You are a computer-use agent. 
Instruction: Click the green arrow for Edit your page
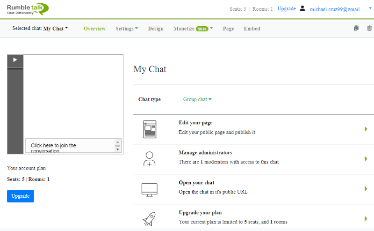coord(366,129)
